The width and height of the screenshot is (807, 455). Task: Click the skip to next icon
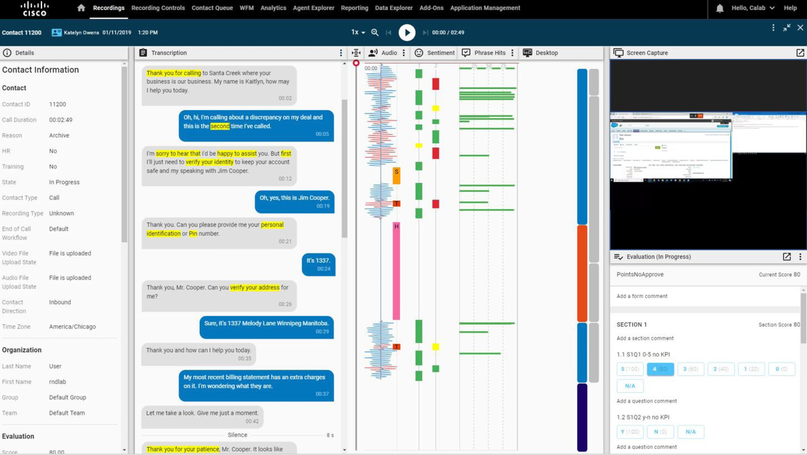425,32
